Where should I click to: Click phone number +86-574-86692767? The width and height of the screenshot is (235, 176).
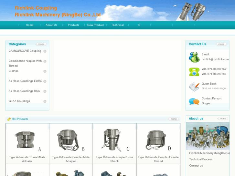[214, 69]
